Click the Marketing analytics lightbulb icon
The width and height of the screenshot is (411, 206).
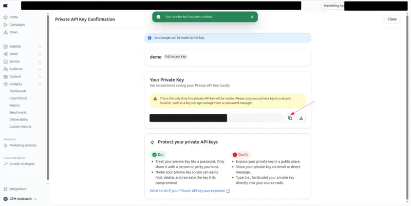point(6,146)
